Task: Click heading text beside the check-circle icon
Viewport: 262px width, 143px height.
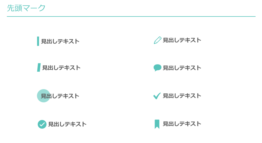Action: point(67,124)
